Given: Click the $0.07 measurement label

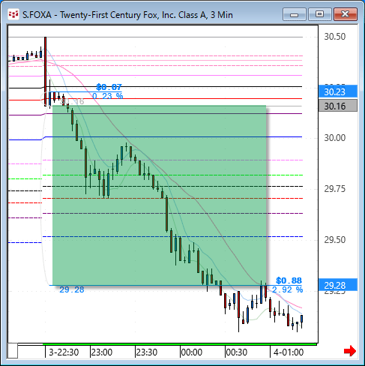Looking at the screenshot, I should (x=109, y=87).
